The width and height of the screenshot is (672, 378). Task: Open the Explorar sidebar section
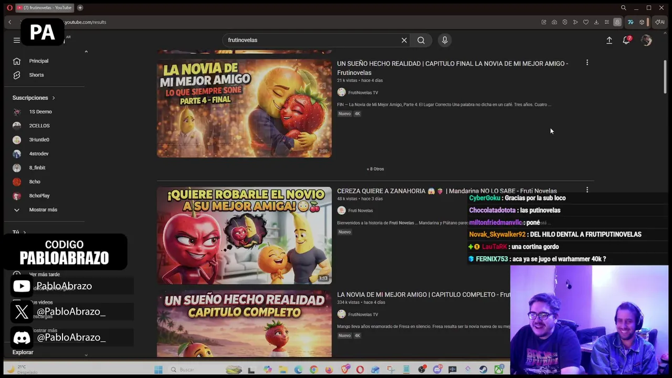[23, 352]
